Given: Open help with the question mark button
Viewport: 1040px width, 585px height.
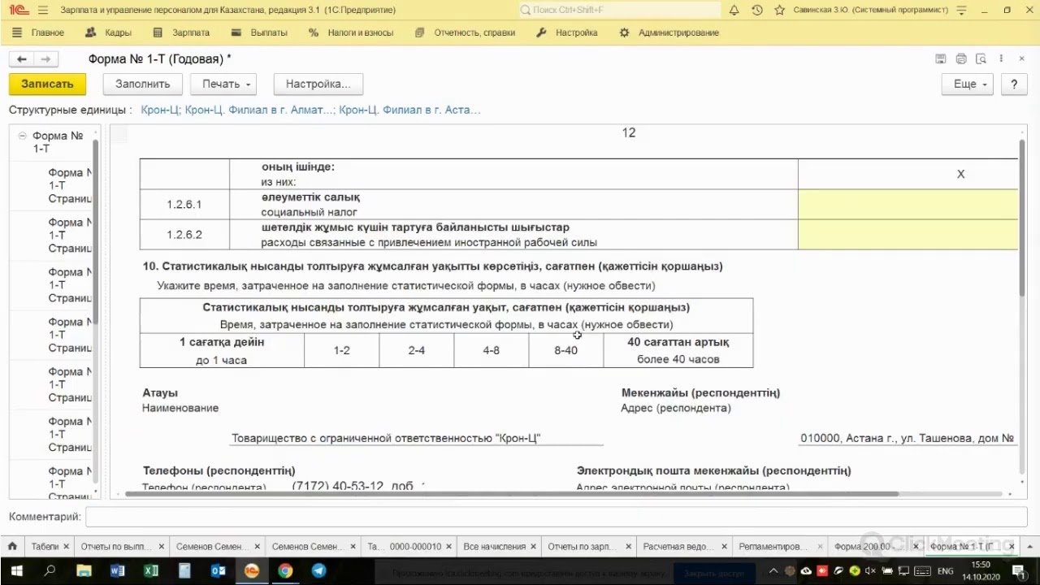Looking at the screenshot, I should point(1014,84).
